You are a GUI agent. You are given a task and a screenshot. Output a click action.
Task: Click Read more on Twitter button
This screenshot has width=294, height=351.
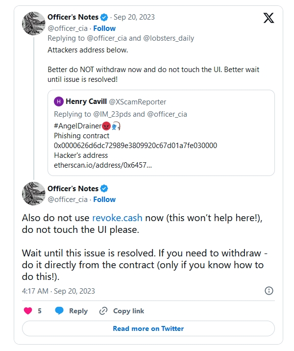148,328
